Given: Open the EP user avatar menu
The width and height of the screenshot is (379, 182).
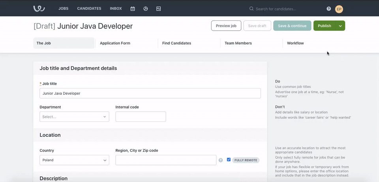Looking at the screenshot, I should coord(339,9).
